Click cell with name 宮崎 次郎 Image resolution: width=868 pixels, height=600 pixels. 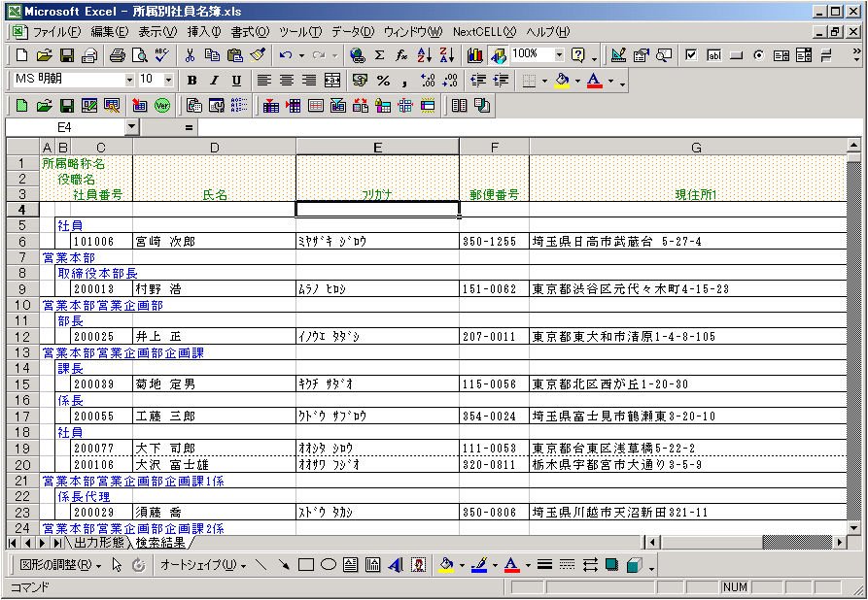214,241
